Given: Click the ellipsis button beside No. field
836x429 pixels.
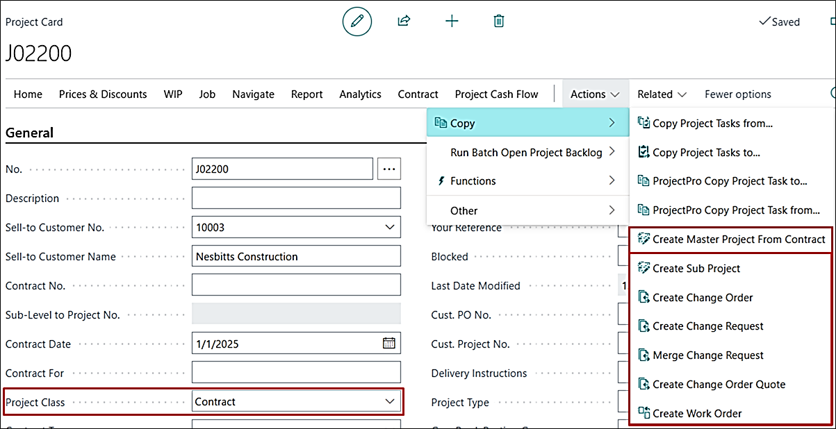Looking at the screenshot, I should (x=389, y=169).
